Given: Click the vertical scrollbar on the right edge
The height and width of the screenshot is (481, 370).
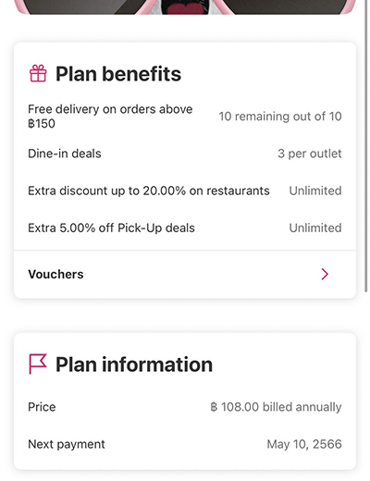Looking at the screenshot, I should [x=366, y=145].
